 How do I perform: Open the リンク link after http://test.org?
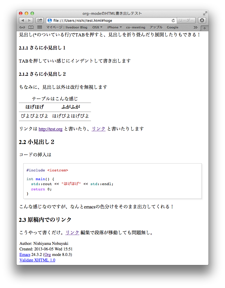[x=98, y=129]
